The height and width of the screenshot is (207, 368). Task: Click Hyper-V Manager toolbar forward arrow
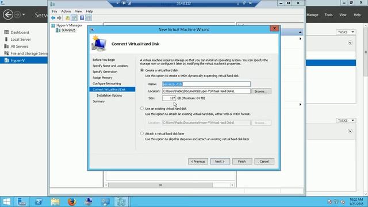click(x=59, y=18)
